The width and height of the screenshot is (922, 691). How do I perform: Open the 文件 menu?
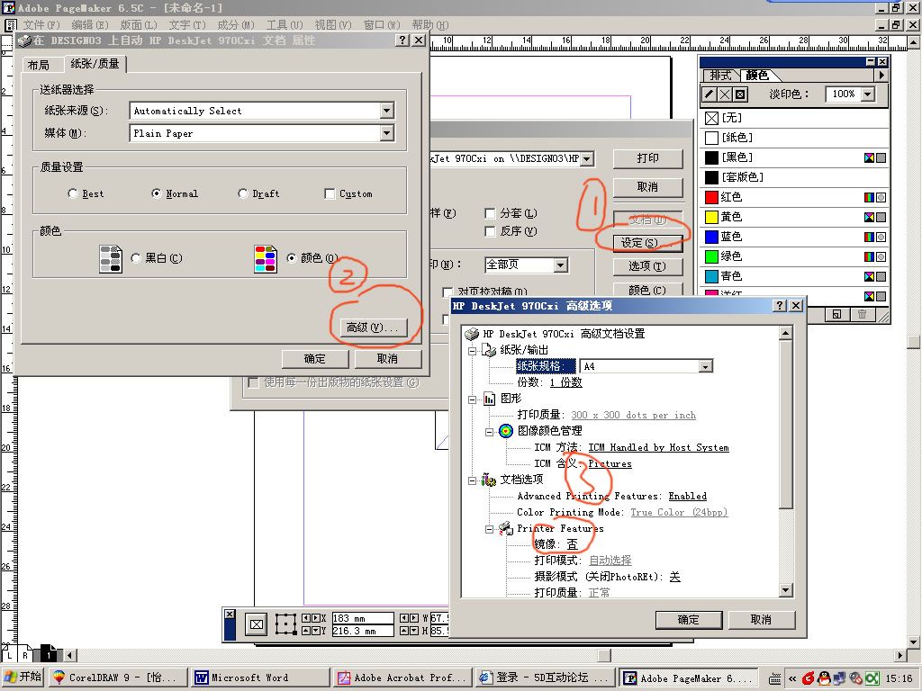pyautogui.click(x=41, y=24)
